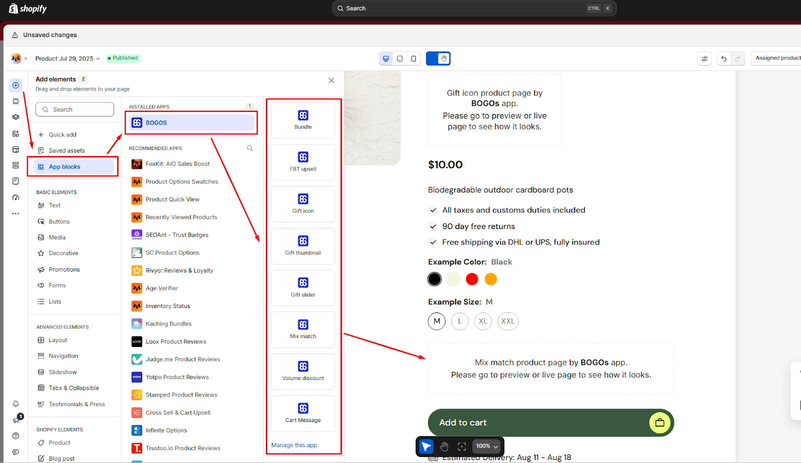The image size is (801, 463).
Task: Pick the Volume discount block
Action: click(x=303, y=371)
